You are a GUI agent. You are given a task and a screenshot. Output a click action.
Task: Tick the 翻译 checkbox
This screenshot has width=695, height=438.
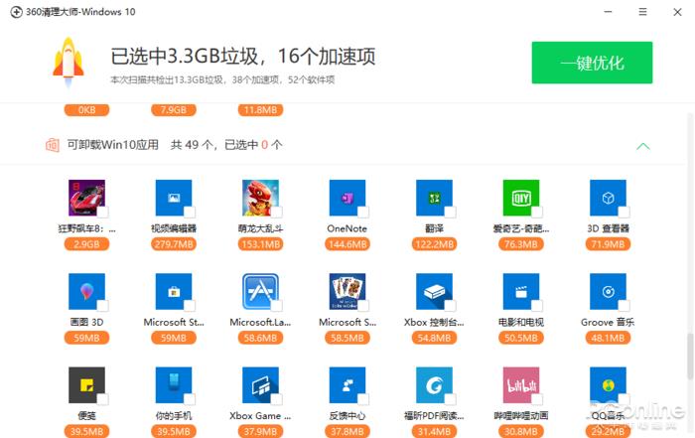click(x=451, y=213)
